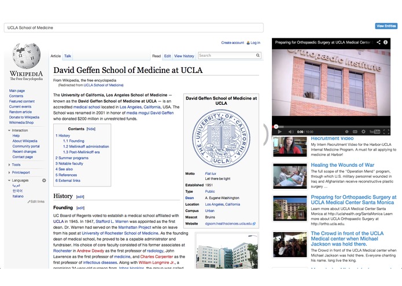Open Healing the Wounds of War thumbnail
The height and width of the screenshot is (286, 402).
(290, 176)
